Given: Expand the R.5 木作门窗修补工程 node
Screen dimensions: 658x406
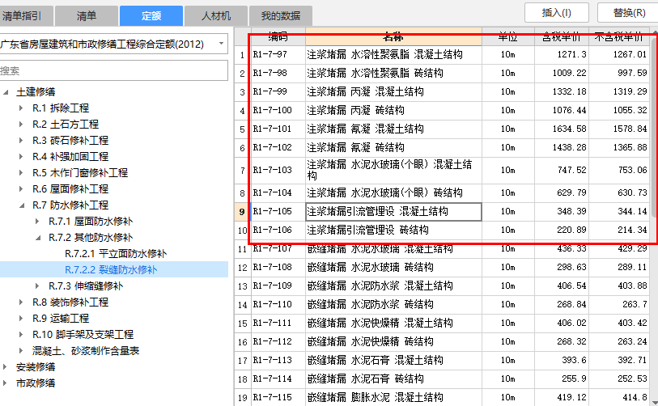Looking at the screenshot, I should [x=21, y=172].
